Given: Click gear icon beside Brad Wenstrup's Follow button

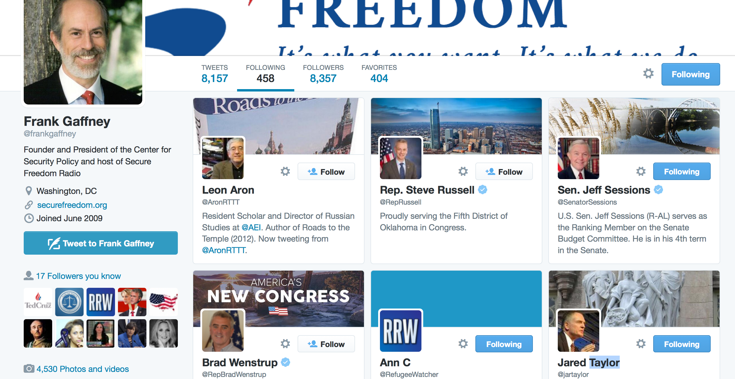Looking at the screenshot, I should coord(285,344).
